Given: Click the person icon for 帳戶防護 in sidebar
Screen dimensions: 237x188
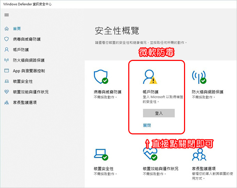Looking at the screenshot, I should pyautogui.click(x=7, y=49).
